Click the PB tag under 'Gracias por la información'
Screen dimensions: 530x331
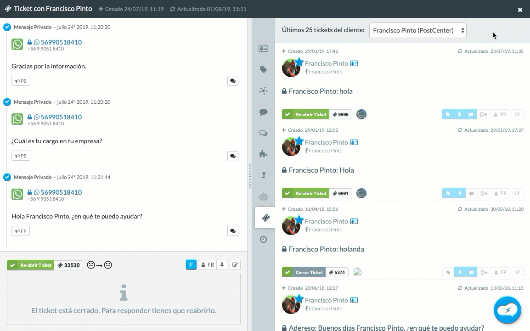(21, 81)
